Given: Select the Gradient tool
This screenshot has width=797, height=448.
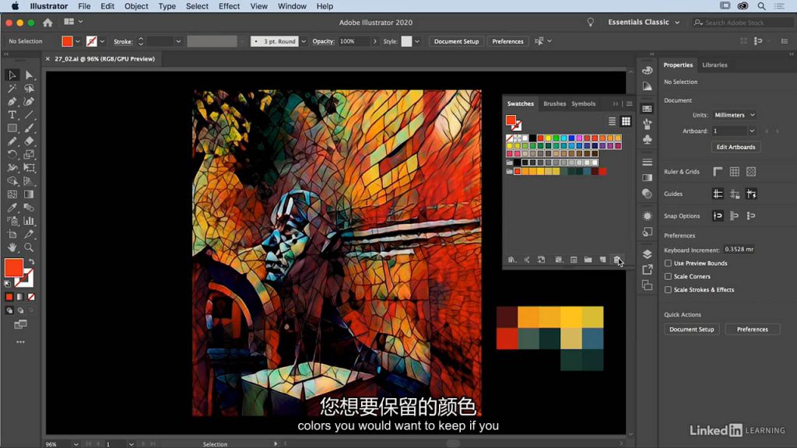Looking at the screenshot, I should (29, 194).
